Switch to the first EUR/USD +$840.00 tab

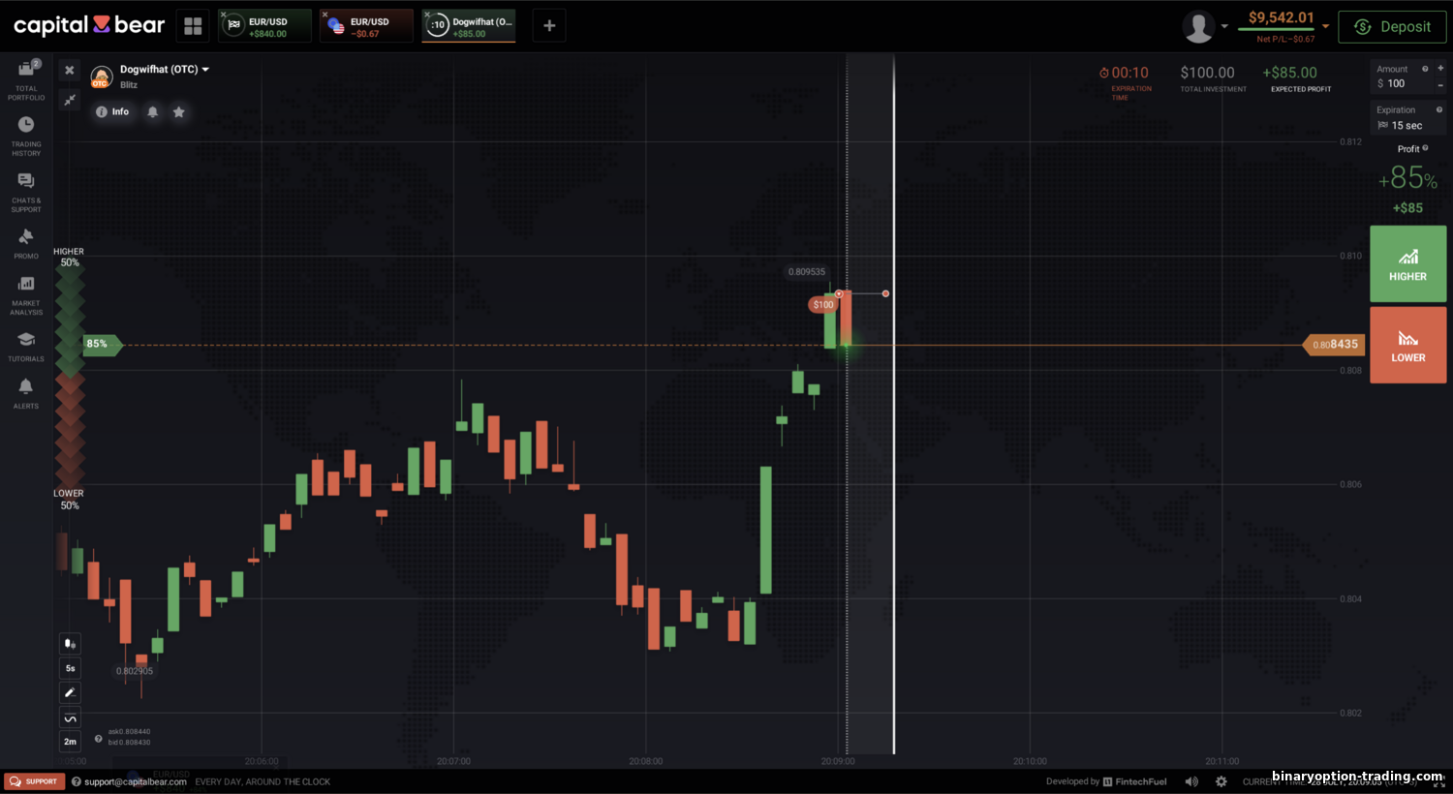pyautogui.click(x=266, y=26)
